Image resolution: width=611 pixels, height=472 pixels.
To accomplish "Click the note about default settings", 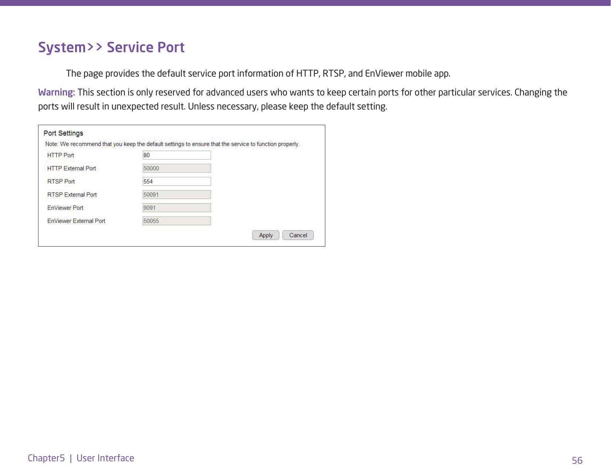I will (172, 144).
